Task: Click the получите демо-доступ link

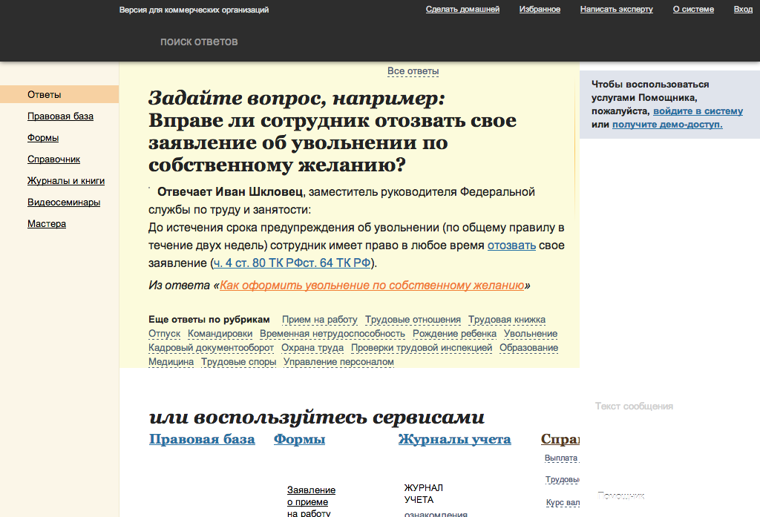Action: [x=667, y=125]
